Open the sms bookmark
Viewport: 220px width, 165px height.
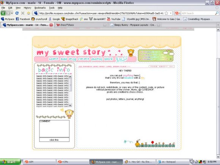84,19
